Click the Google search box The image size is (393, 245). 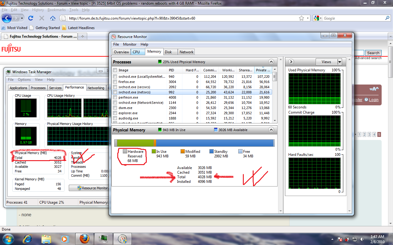[x=353, y=18]
